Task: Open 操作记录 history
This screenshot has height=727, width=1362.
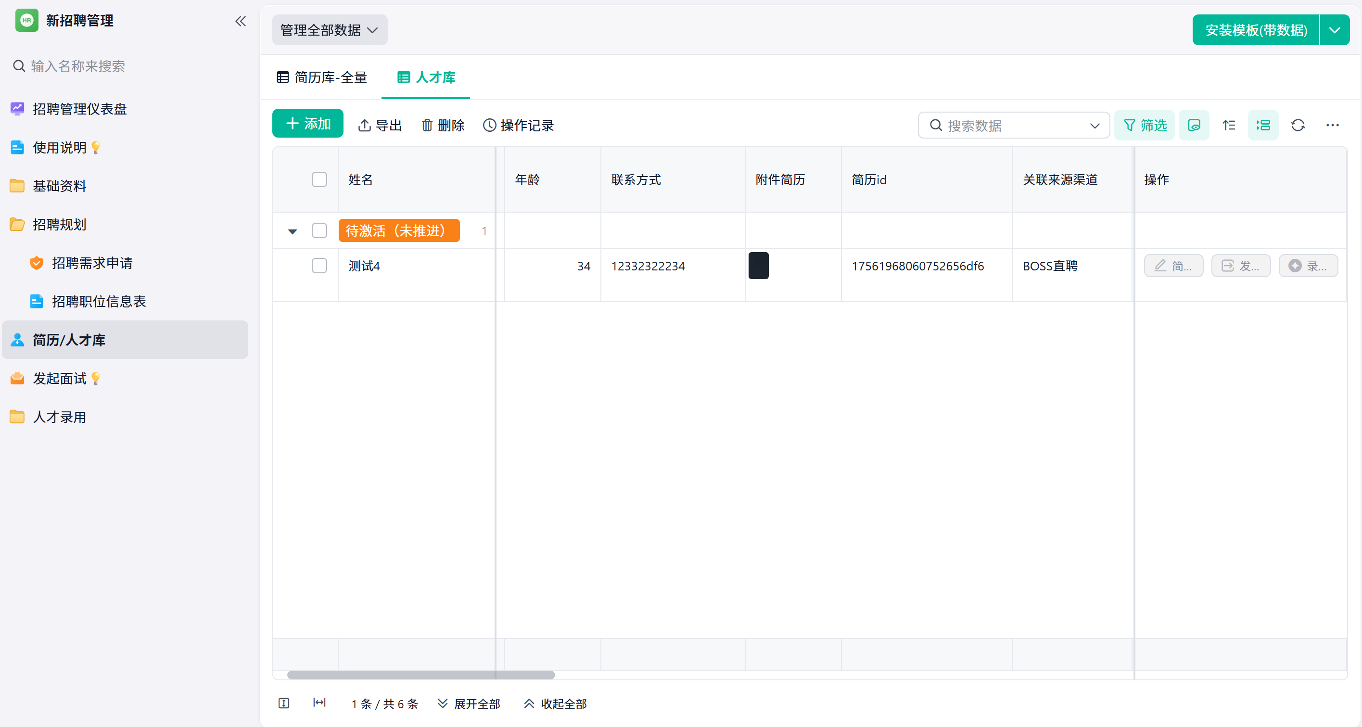Action: tap(518, 125)
